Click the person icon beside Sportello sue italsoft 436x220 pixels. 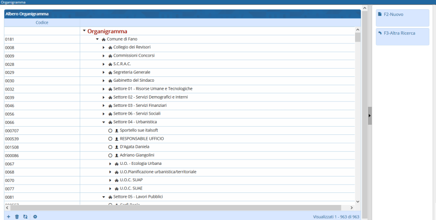[116, 131]
